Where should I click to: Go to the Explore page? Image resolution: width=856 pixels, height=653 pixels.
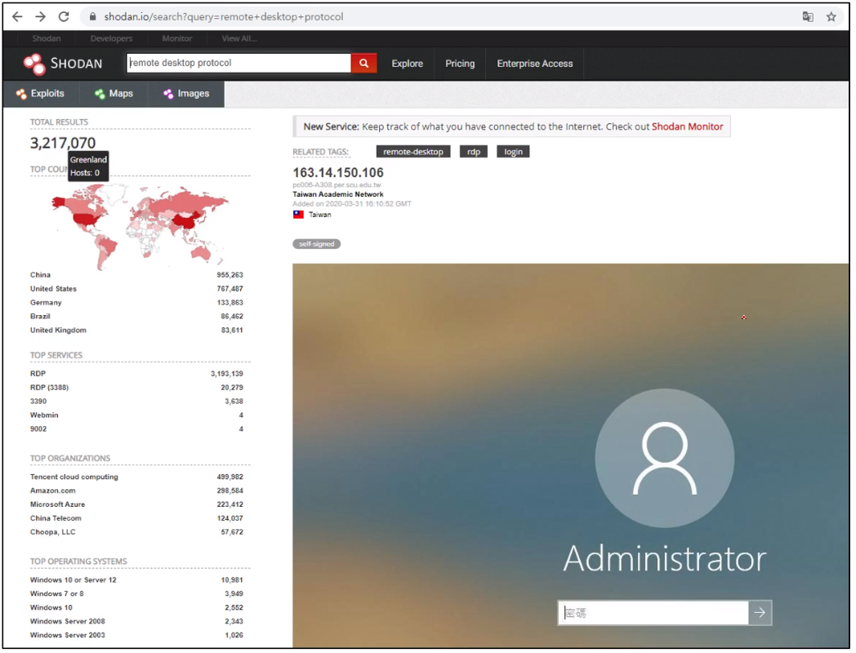coord(408,64)
